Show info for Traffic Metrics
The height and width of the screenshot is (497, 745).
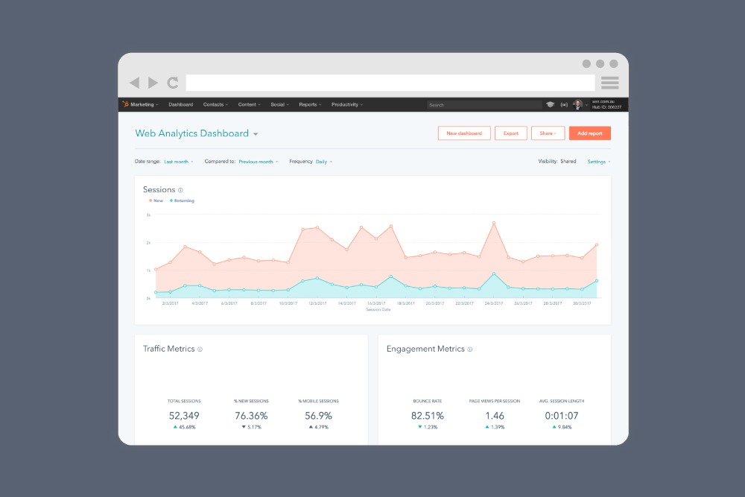click(x=200, y=349)
